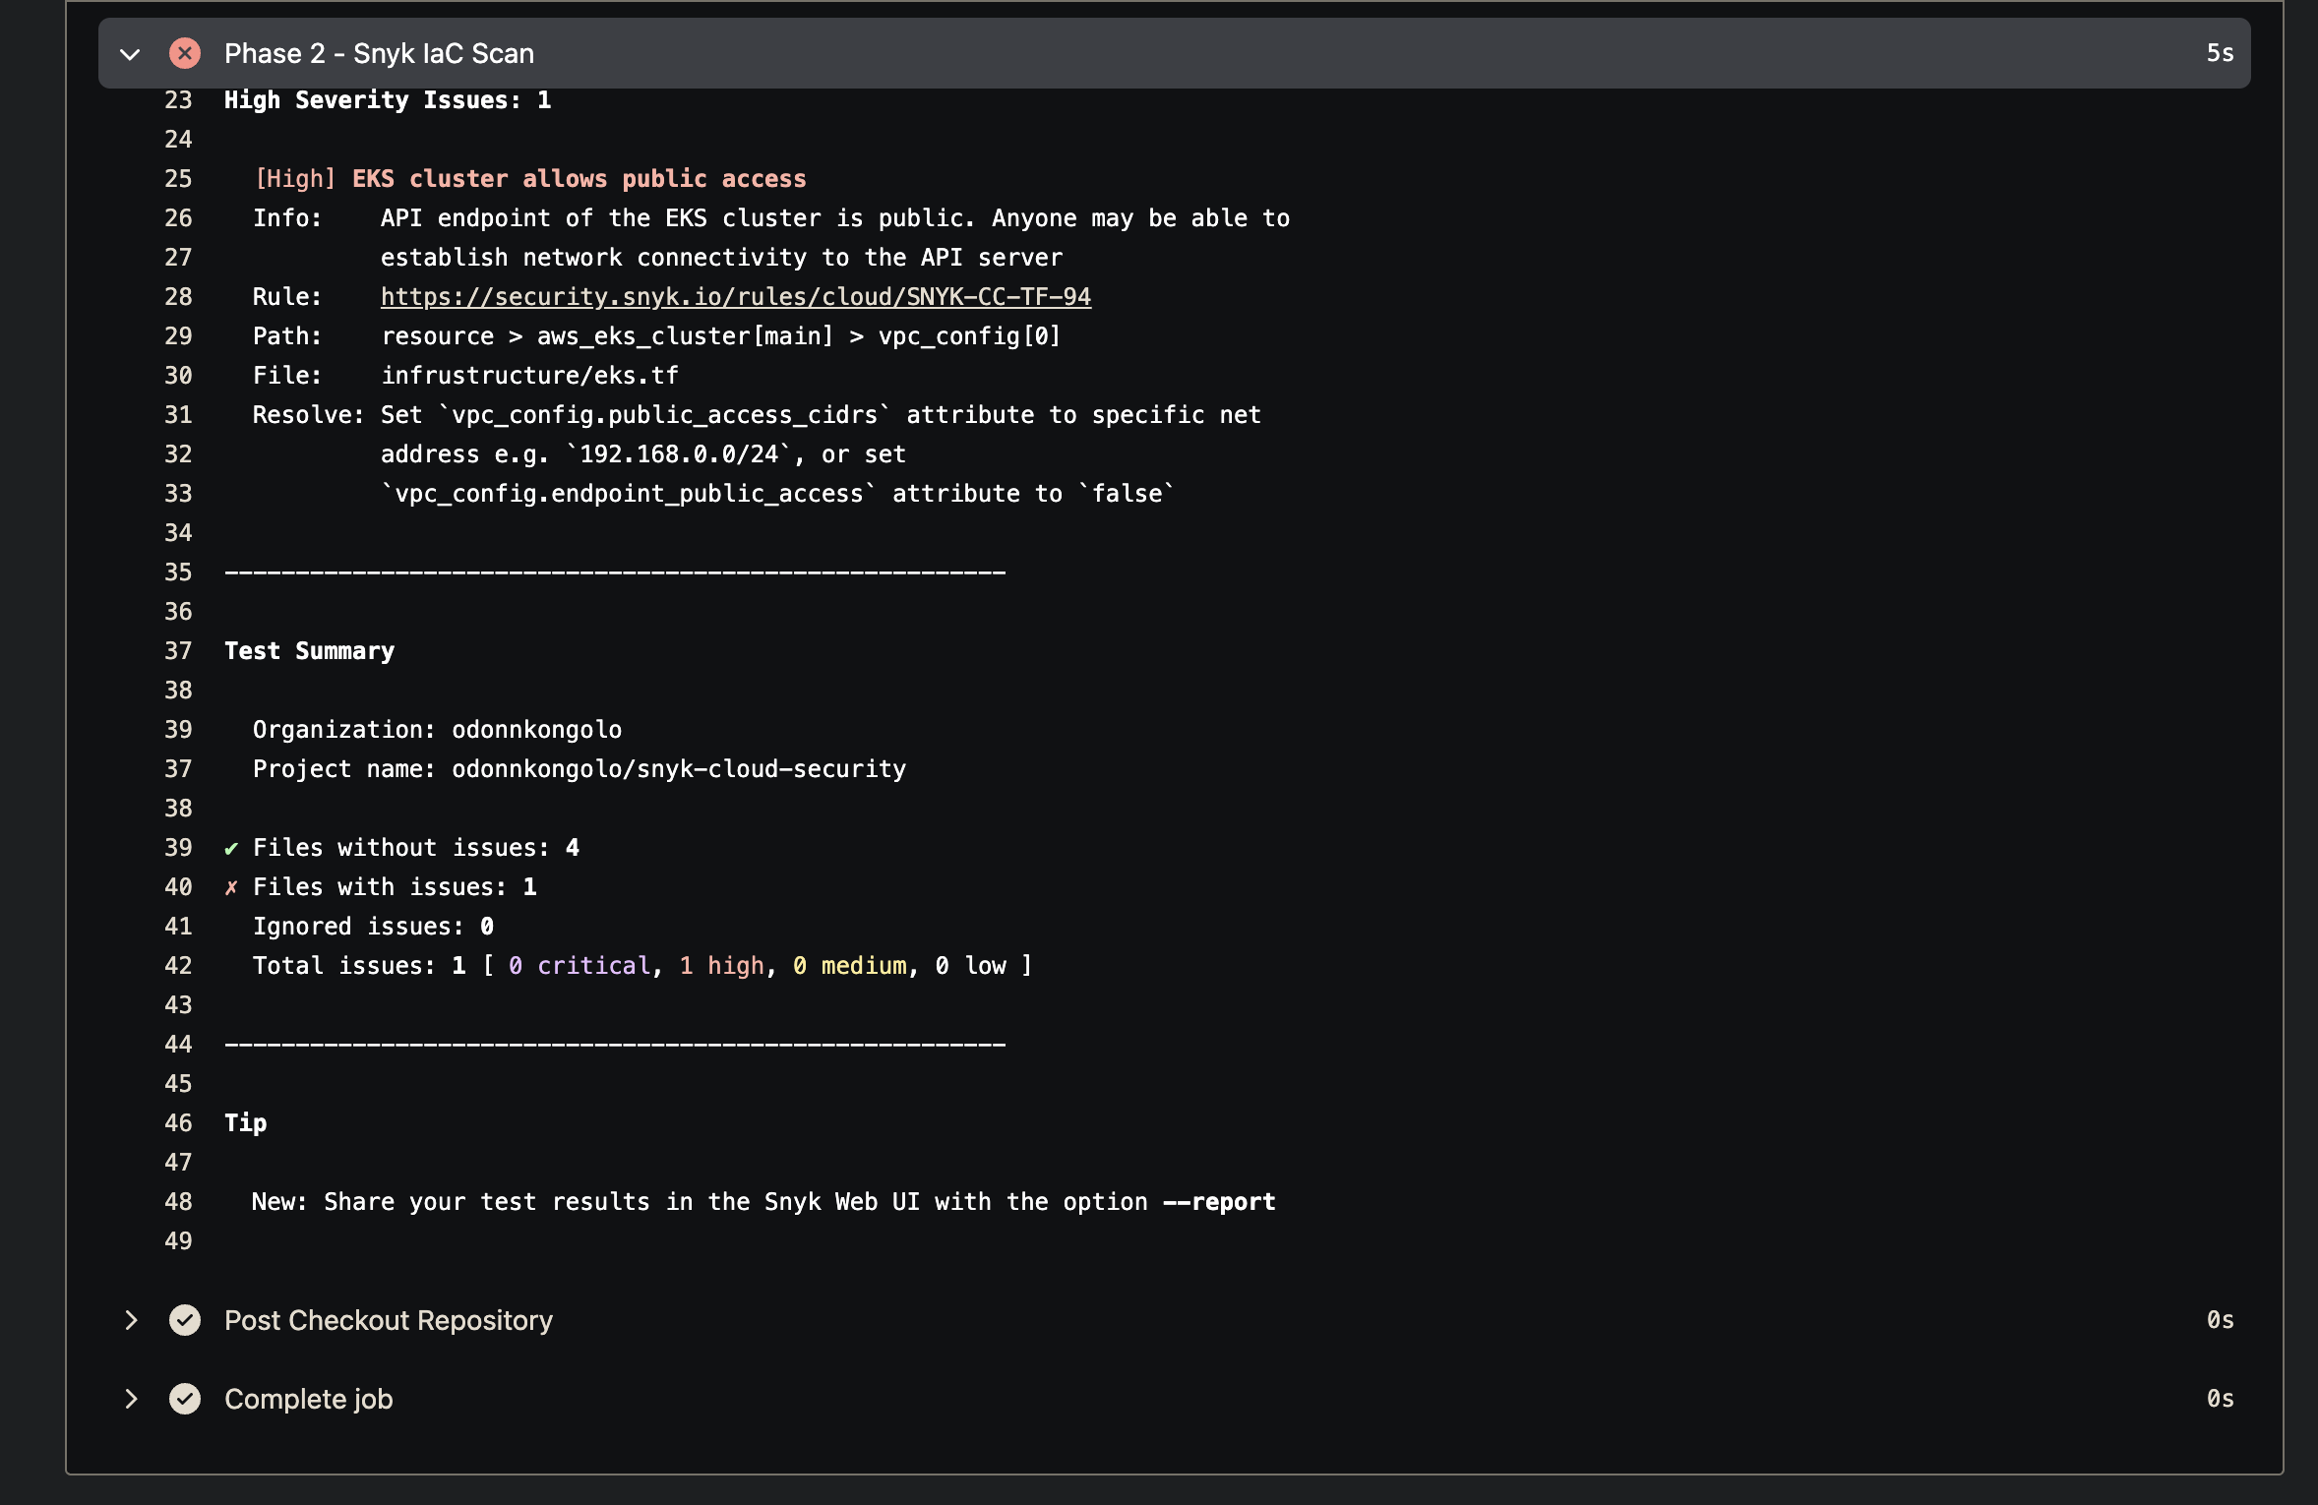Expand the Post Checkout Repository step
The width and height of the screenshot is (2318, 1505).
point(130,1320)
